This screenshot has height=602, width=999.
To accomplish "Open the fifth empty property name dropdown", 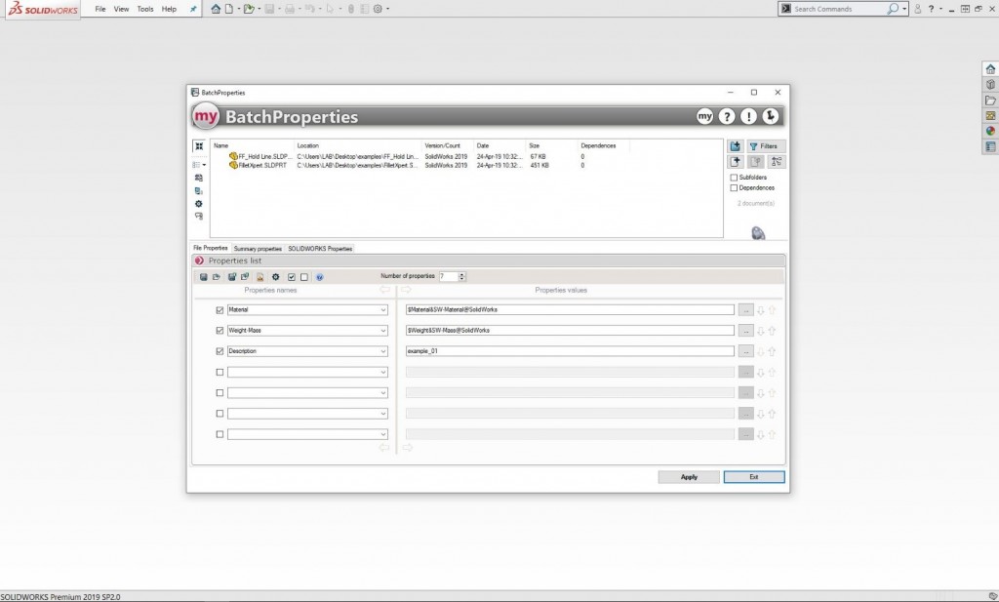I will coord(382,393).
